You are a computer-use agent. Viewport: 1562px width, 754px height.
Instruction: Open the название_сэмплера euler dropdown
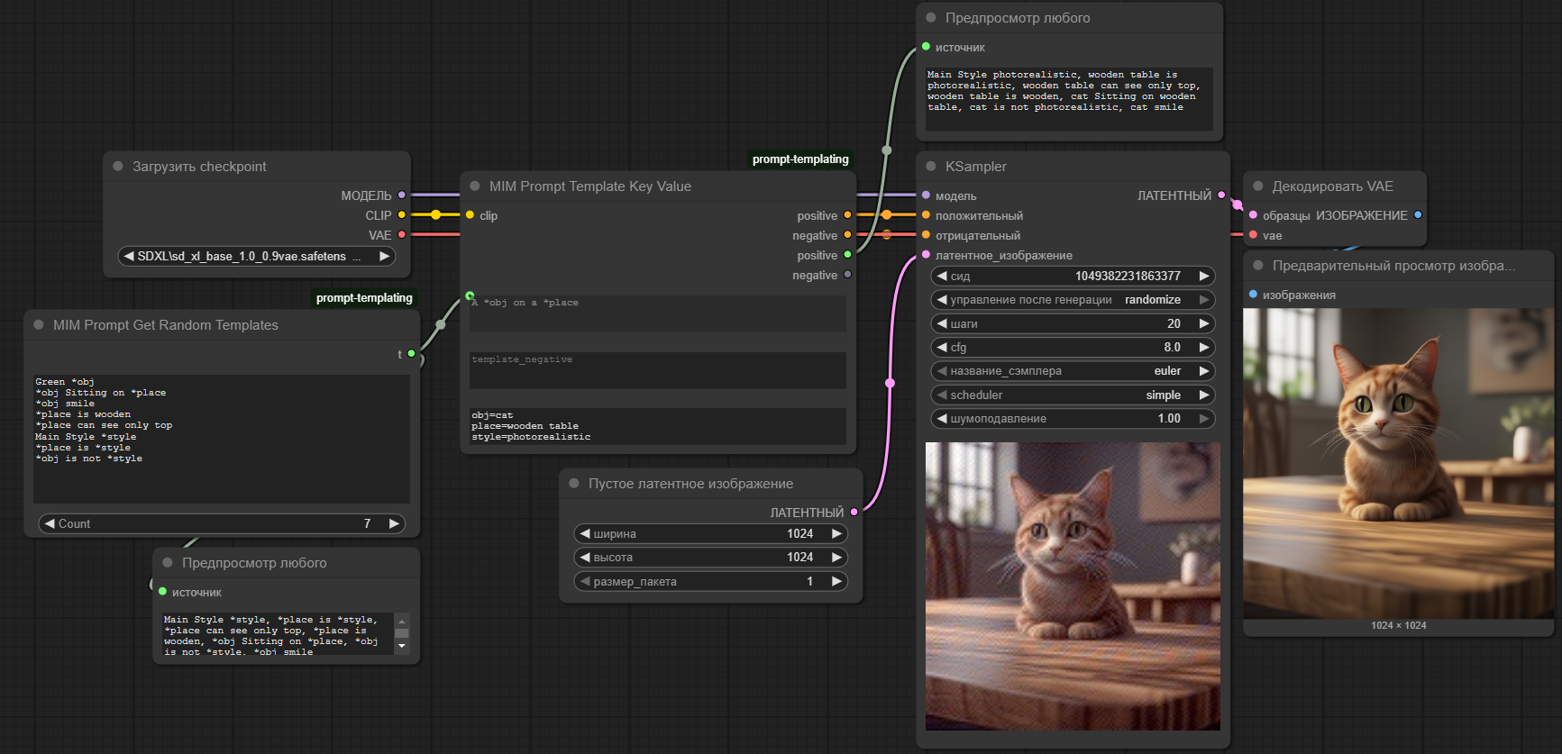tap(1073, 371)
